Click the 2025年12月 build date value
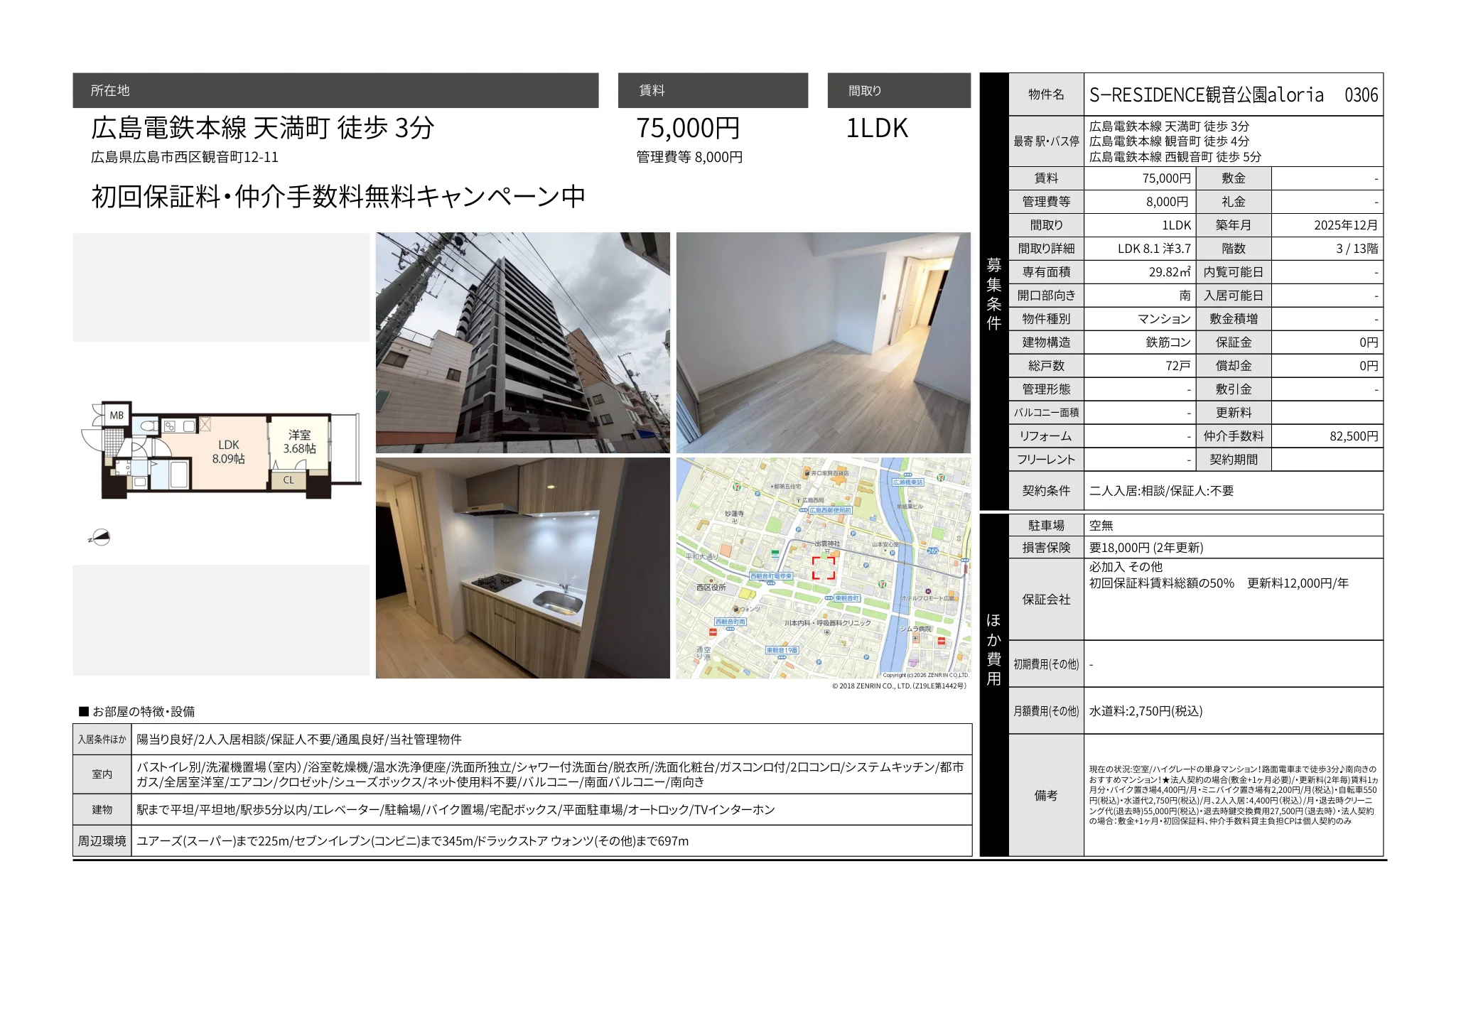The image size is (1461, 1033). (1346, 225)
